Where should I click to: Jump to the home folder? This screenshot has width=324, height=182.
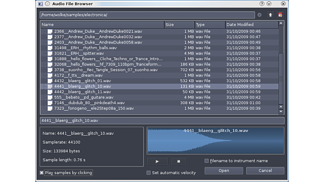[280, 15]
